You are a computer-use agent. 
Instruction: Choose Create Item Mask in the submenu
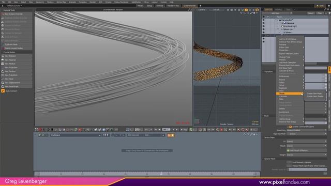pyautogui.click(x=314, y=94)
